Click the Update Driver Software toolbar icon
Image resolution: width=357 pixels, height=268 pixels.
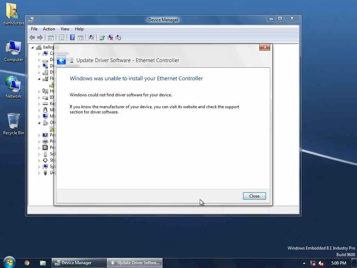(x=102, y=38)
